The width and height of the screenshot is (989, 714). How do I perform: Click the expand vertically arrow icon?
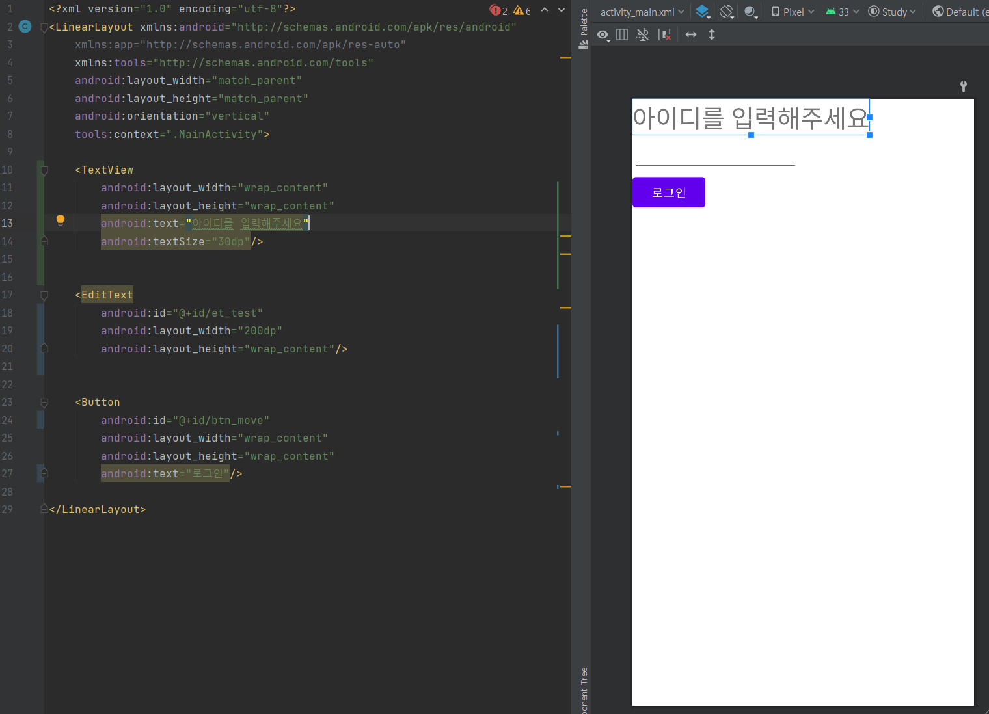pos(712,34)
